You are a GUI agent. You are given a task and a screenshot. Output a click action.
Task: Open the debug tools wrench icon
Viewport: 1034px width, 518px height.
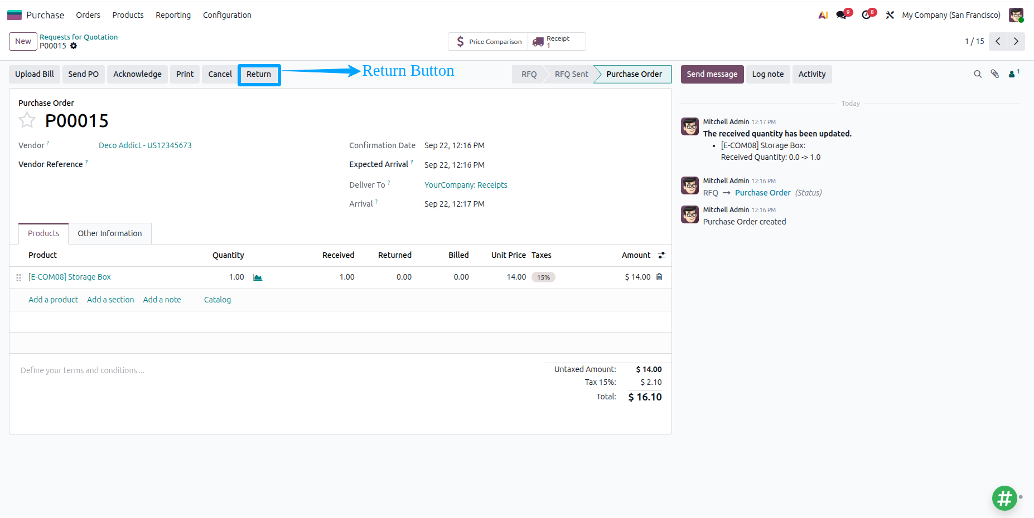890,15
